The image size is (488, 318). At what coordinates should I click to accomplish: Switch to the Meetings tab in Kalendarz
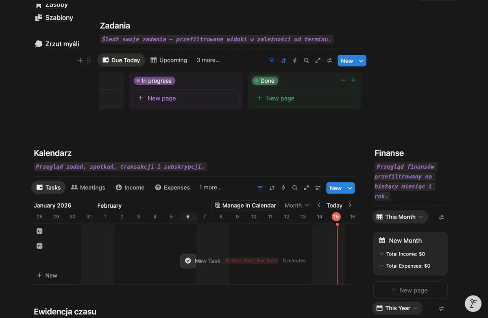[x=88, y=187]
